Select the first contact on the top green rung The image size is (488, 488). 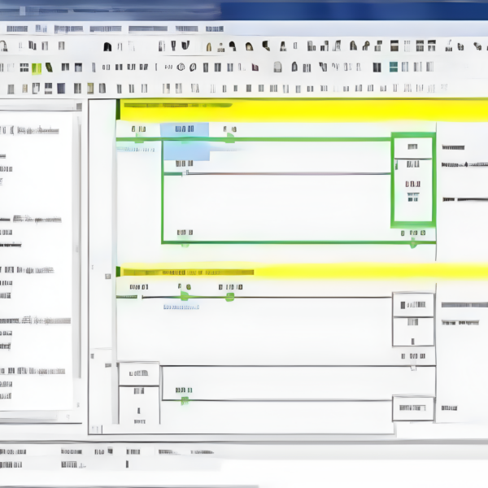pyautogui.click(x=139, y=130)
